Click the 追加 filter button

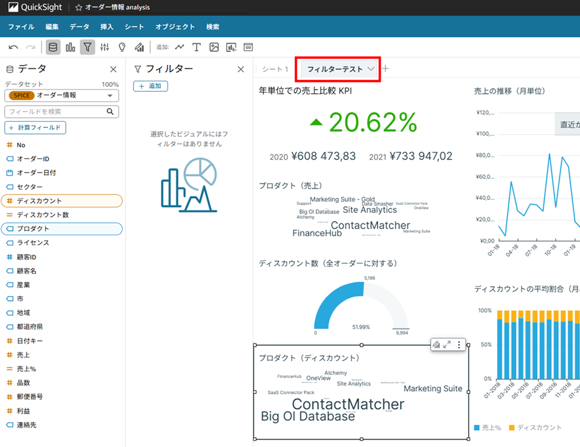click(150, 86)
